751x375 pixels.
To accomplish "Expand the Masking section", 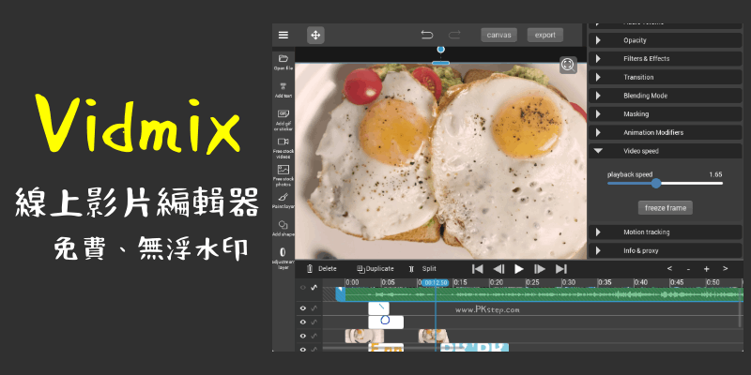I will [x=666, y=113].
